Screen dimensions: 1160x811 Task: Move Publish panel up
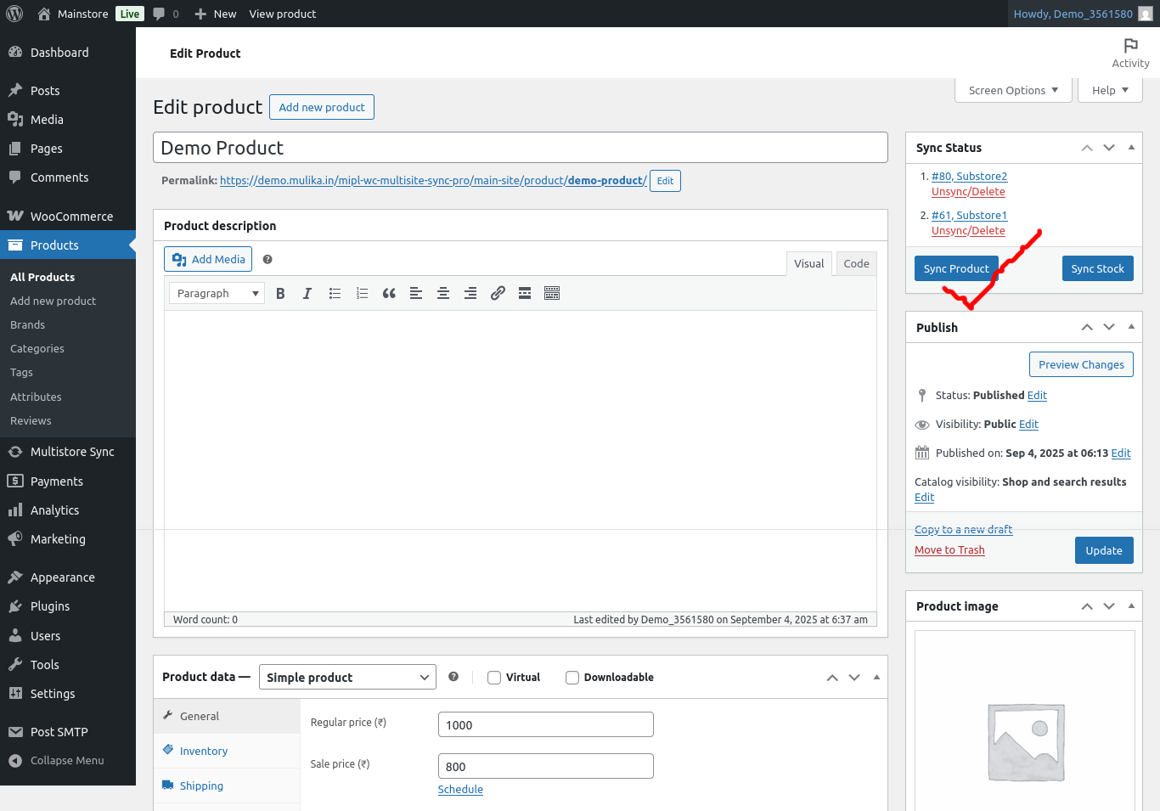[1087, 327]
